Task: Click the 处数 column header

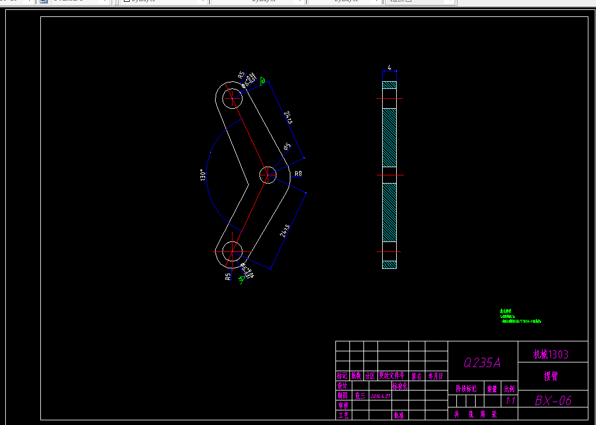Action: pyautogui.click(x=356, y=375)
